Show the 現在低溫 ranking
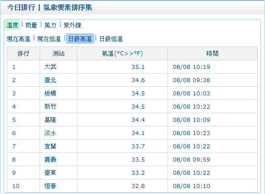 point(49,39)
